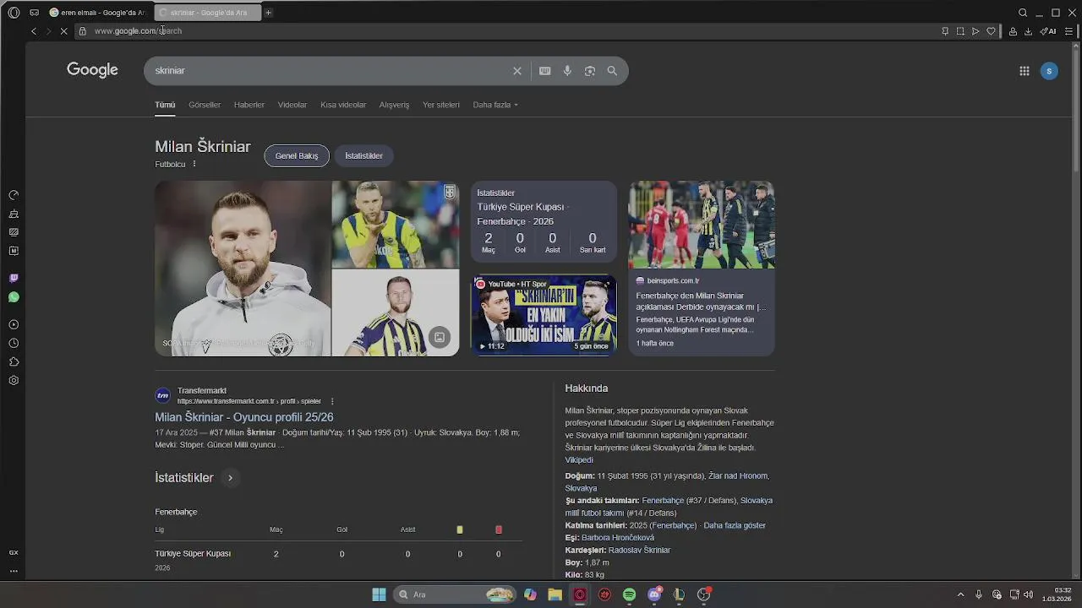
Task: Show hidden system tray icons
Action: pyautogui.click(x=960, y=594)
